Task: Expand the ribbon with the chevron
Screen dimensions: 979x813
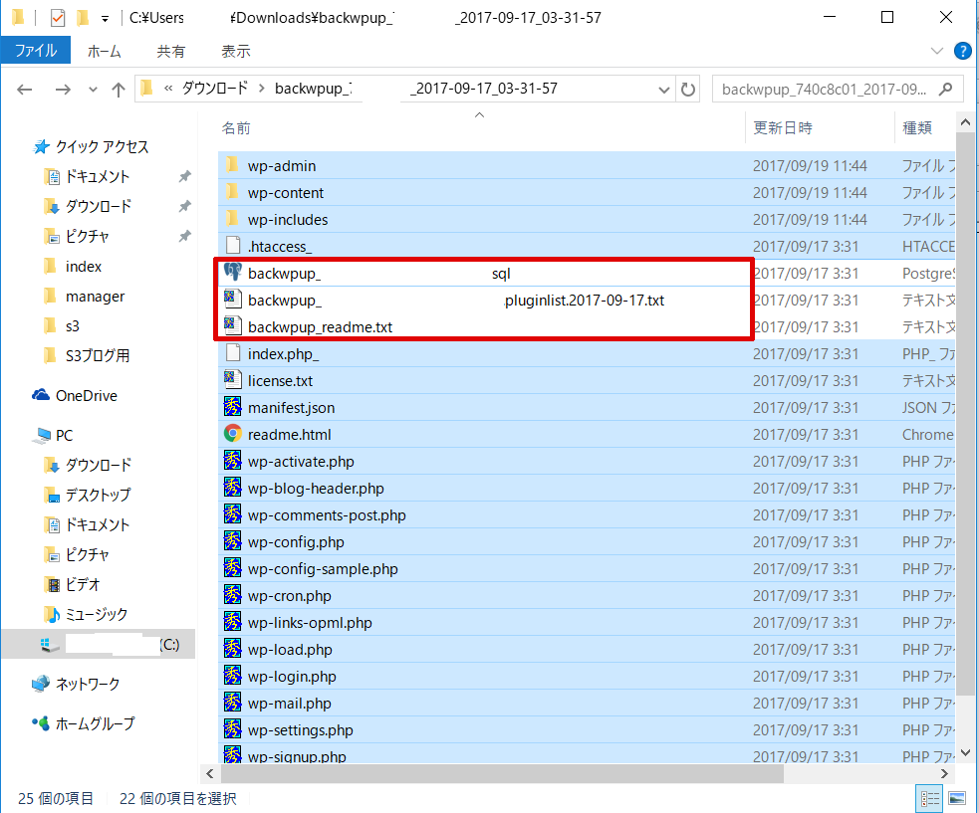Action: coord(936,51)
